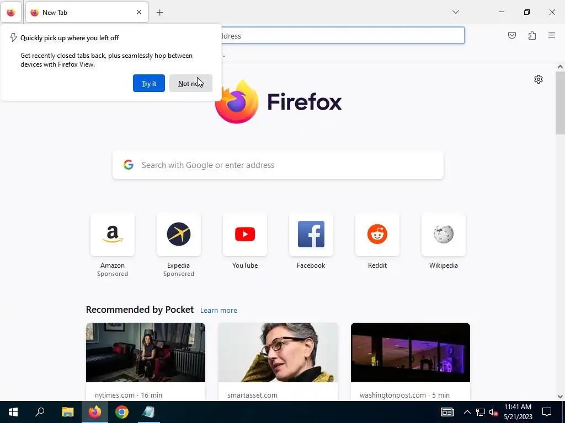Click the Save to Pocket icon
The height and width of the screenshot is (423, 565).
tap(511, 35)
